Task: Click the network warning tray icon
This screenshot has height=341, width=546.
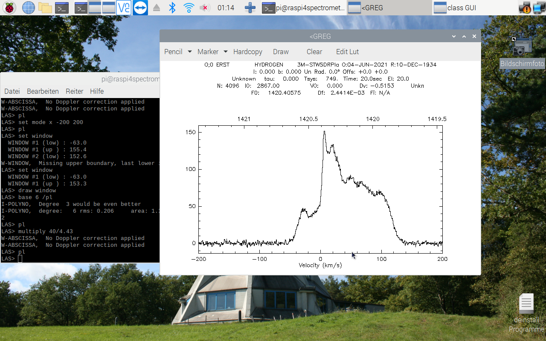Action: [524, 8]
